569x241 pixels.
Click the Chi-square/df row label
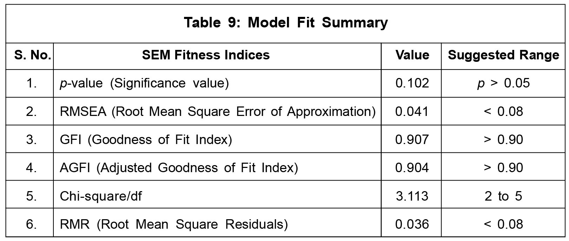pos(101,196)
